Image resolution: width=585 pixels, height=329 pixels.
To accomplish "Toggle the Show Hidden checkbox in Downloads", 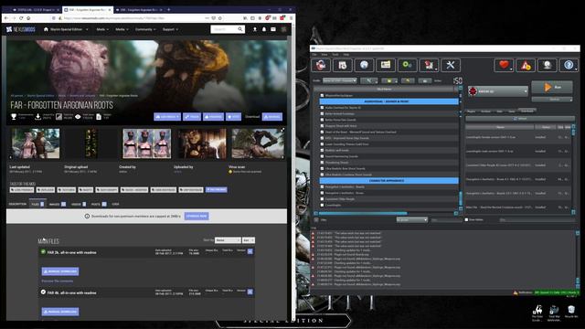I will [x=466, y=219].
